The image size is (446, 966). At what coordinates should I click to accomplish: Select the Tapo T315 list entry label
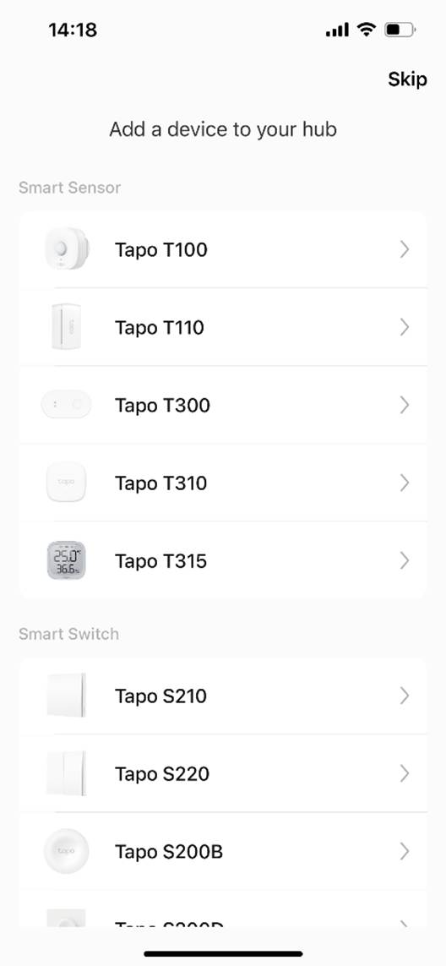point(160,561)
